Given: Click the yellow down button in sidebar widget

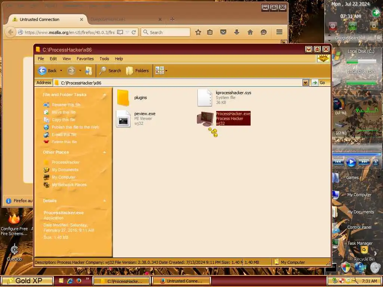Looking at the screenshot, I should 374,26.
